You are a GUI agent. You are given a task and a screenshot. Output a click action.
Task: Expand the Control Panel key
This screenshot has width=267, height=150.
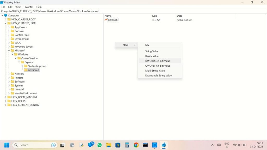click(x=9, y=35)
